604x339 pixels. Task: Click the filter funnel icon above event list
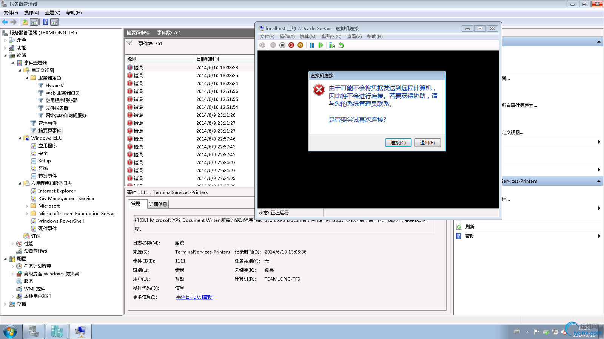point(129,43)
